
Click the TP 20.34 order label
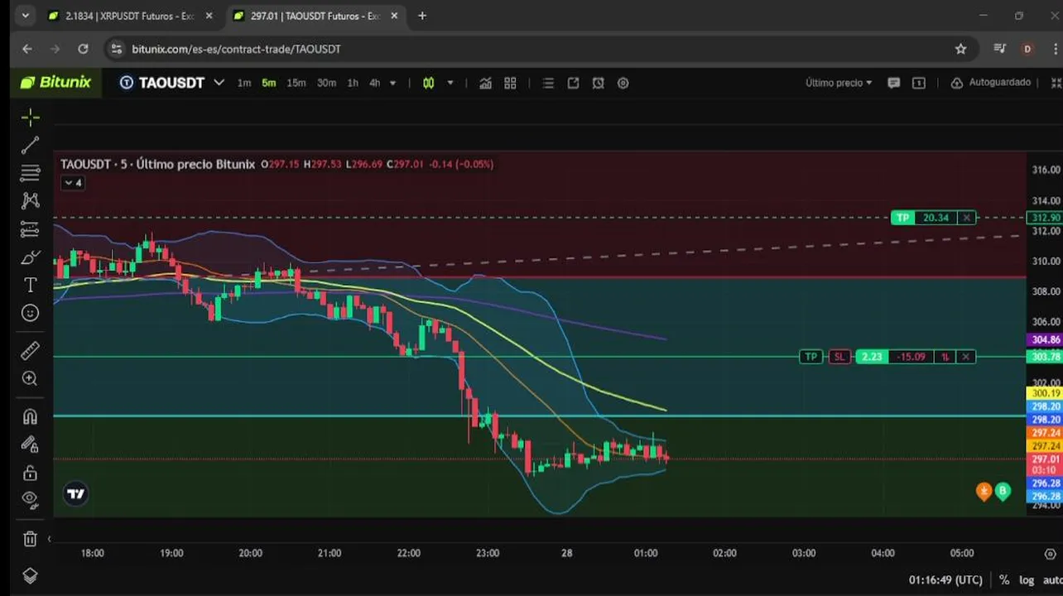925,218
